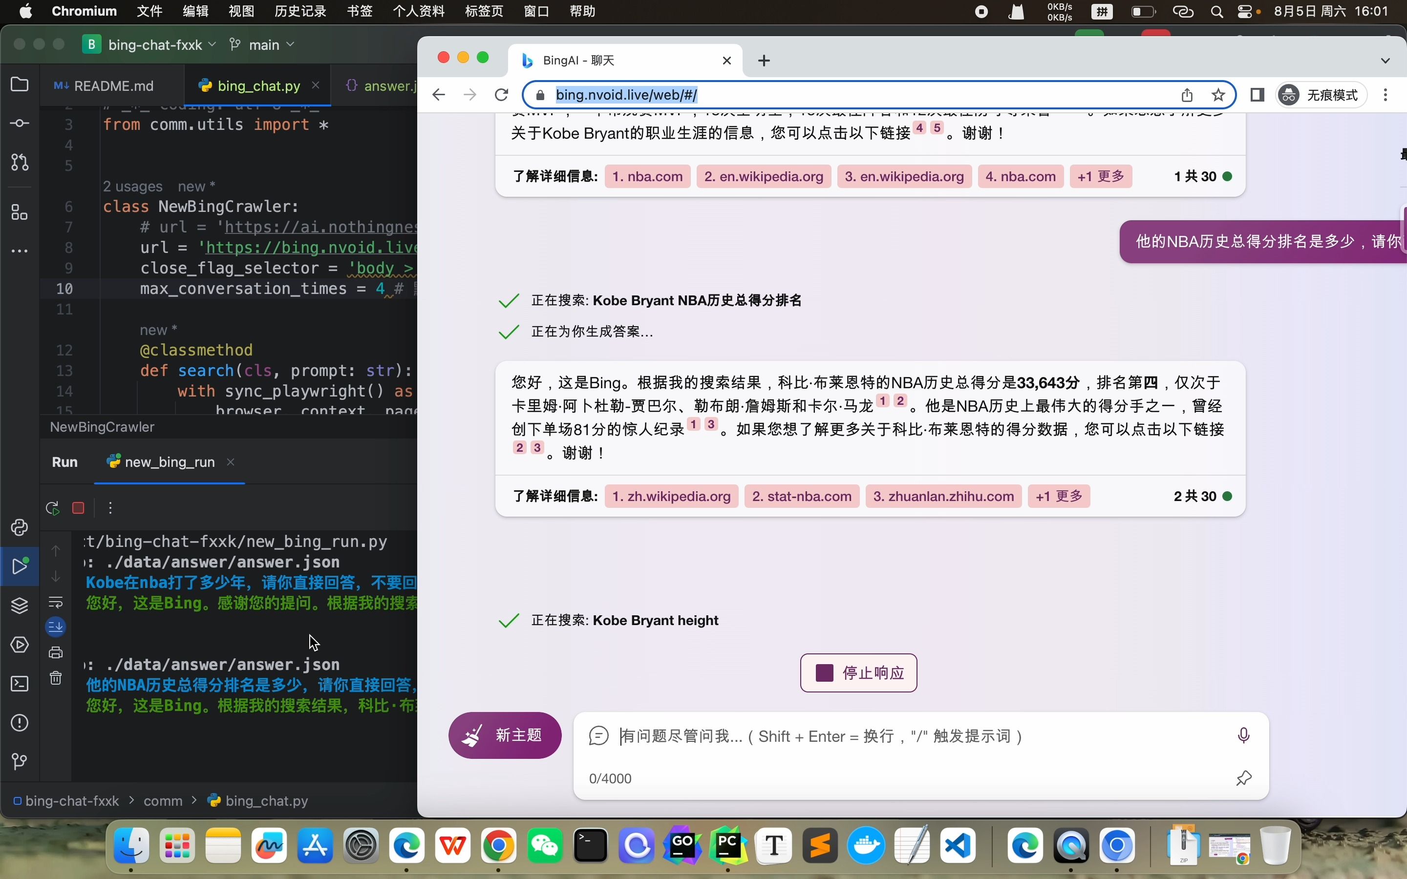Image resolution: width=1407 pixels, height=879 pixels.
Task: Open the Terminal icon in PyCharm sidebar
Action: coord(20,684)
